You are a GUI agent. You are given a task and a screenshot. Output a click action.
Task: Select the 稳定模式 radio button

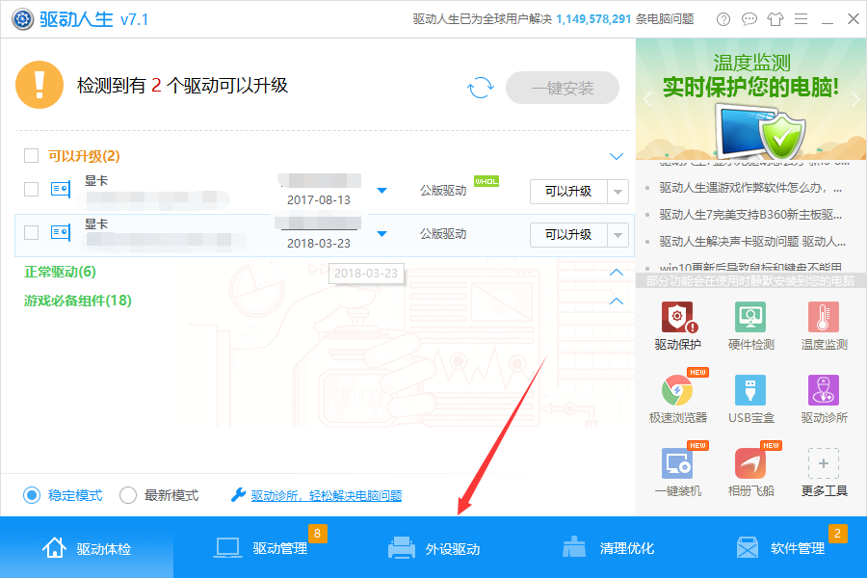[32, 495]
